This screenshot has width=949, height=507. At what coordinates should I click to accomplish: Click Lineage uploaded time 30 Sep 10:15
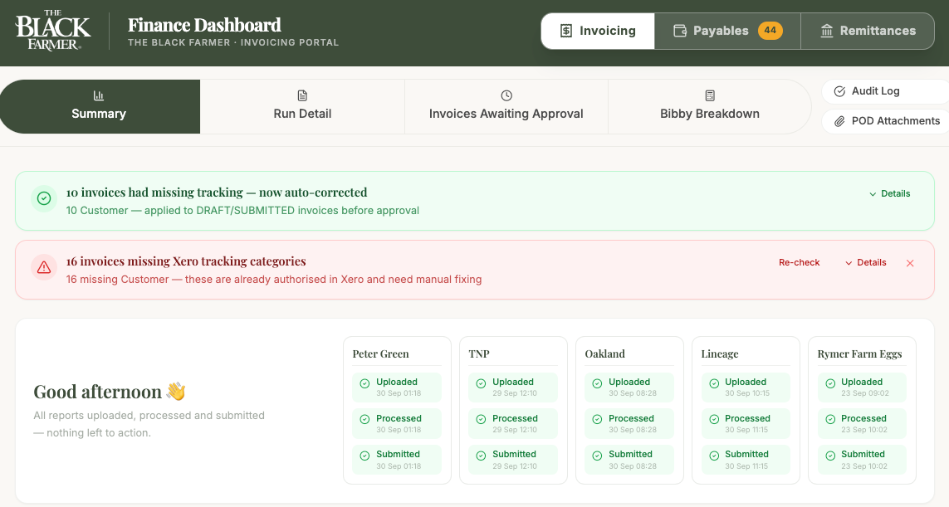[x=747, y=393]
